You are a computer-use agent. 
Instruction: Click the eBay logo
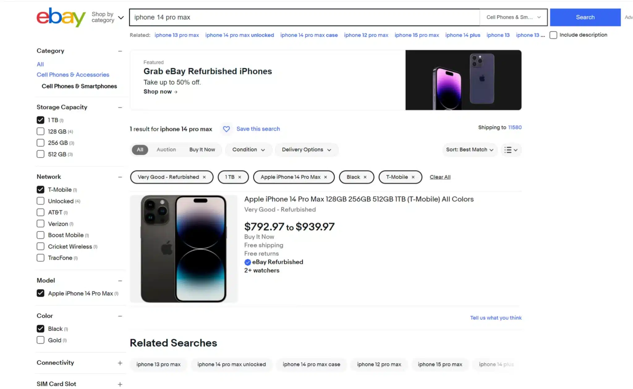[61, 17]
